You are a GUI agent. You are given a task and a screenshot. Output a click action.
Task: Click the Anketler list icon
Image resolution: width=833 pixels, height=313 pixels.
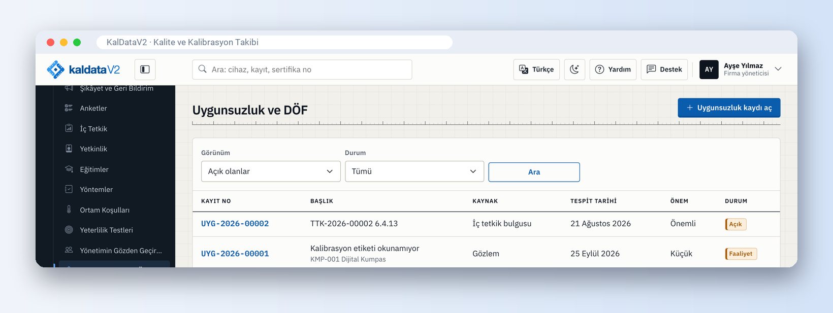tap(69, 108)
